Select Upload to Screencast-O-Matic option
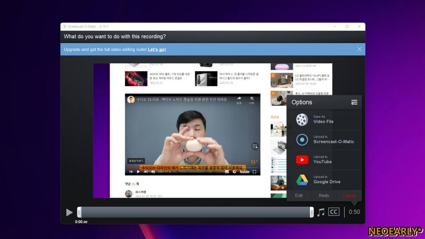 [324, 140]
